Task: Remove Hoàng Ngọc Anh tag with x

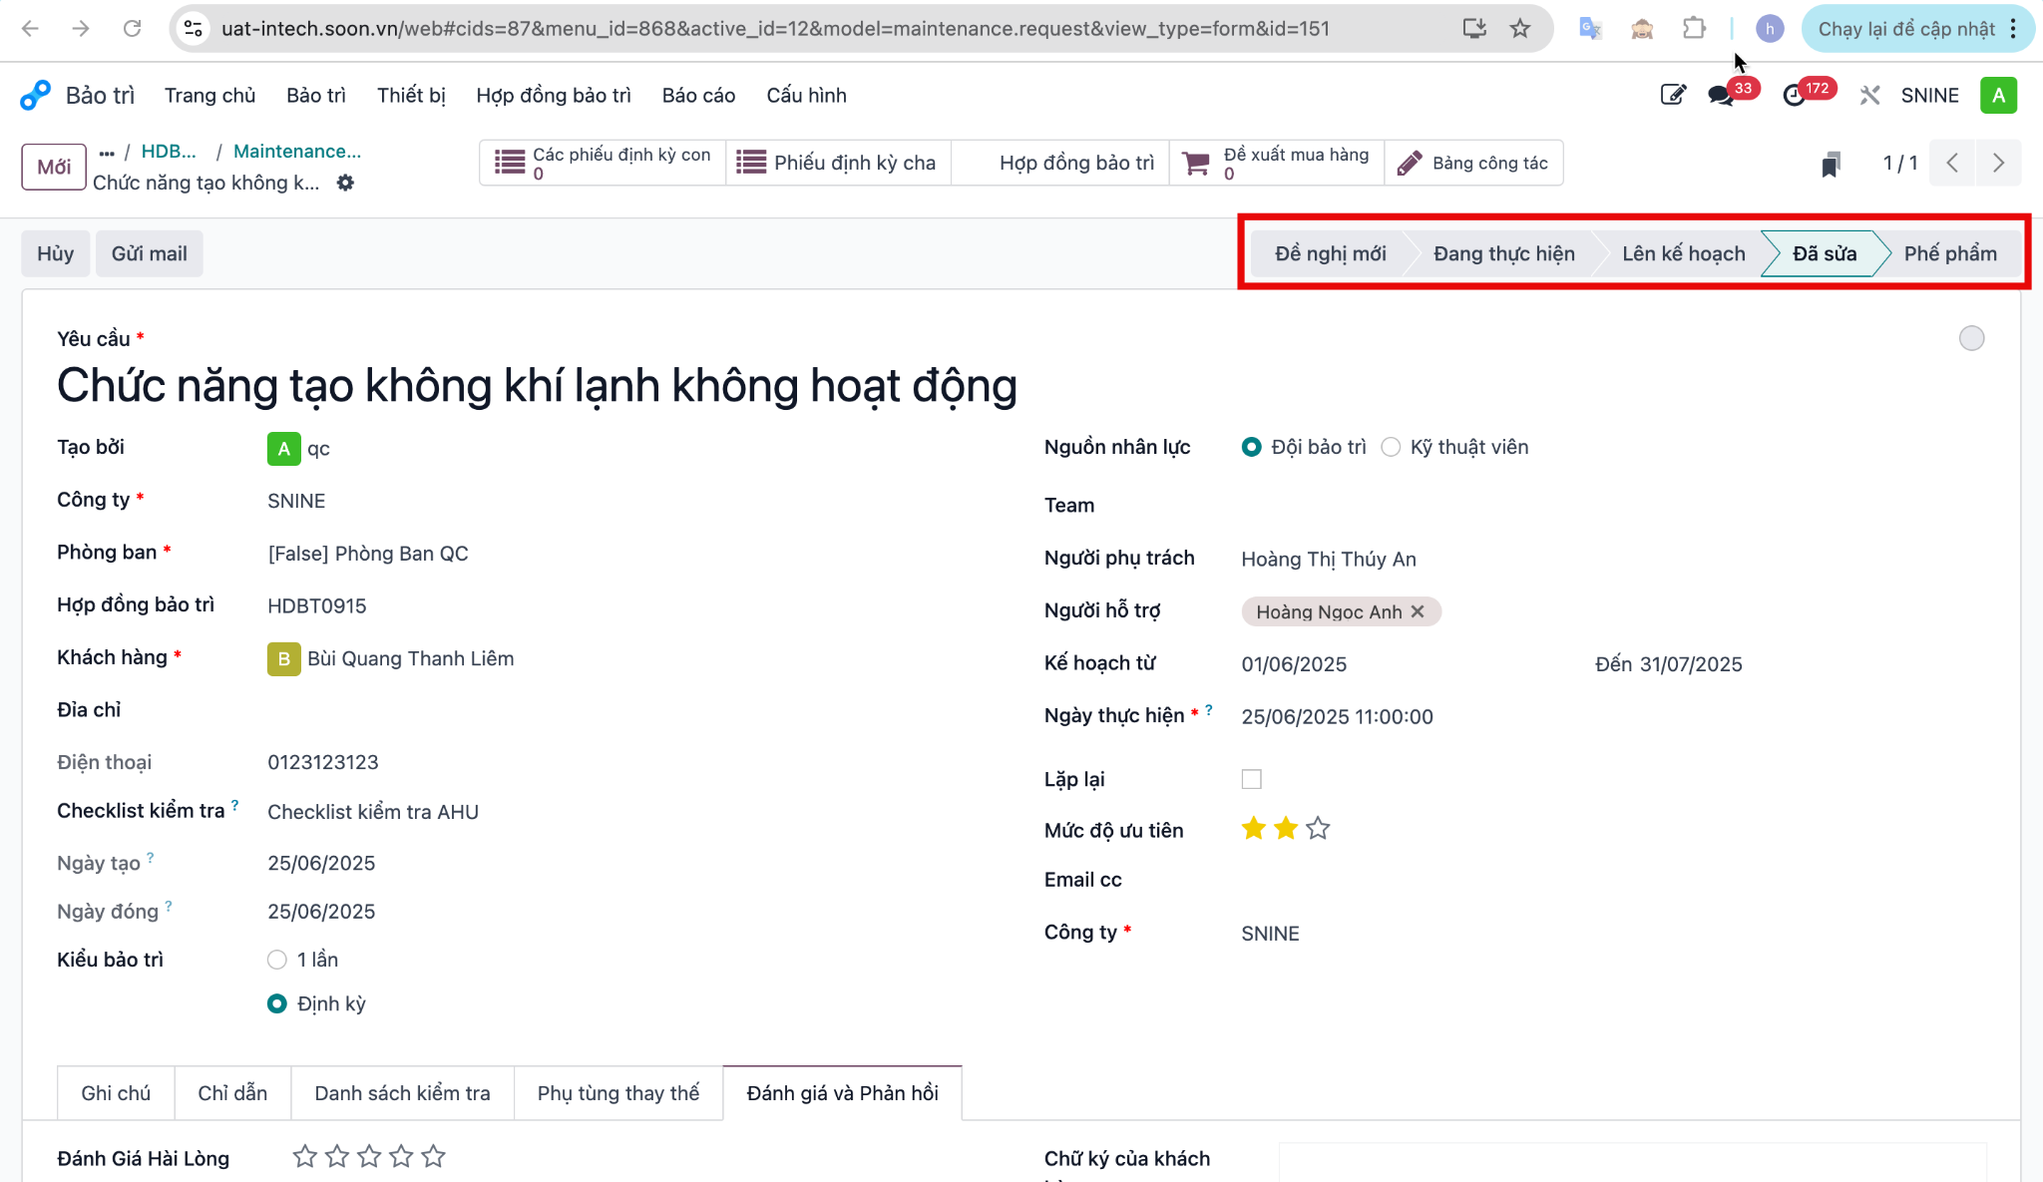Action: (1418, 611)
